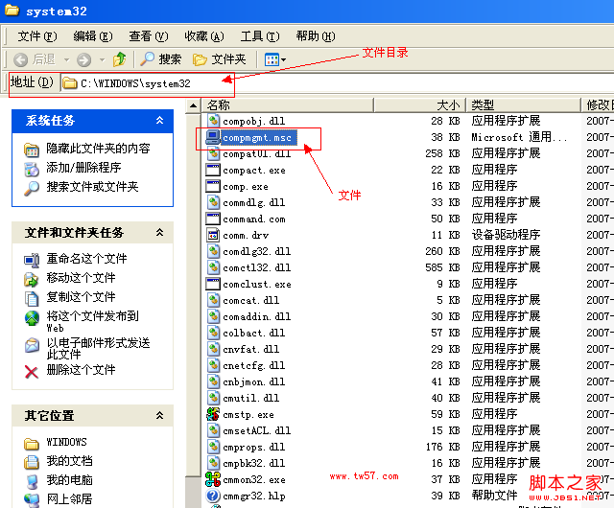The height and width of the screenshot is (508, 614).
Task: Click the Back navigation arrow icon
Action: pyautogui.click(x=20, y=59)
